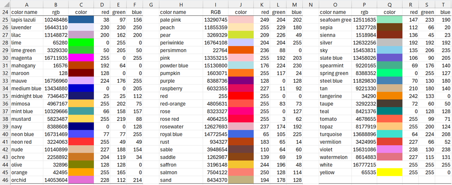Select the 'slate blue' cell

click(x=335, y=58)
